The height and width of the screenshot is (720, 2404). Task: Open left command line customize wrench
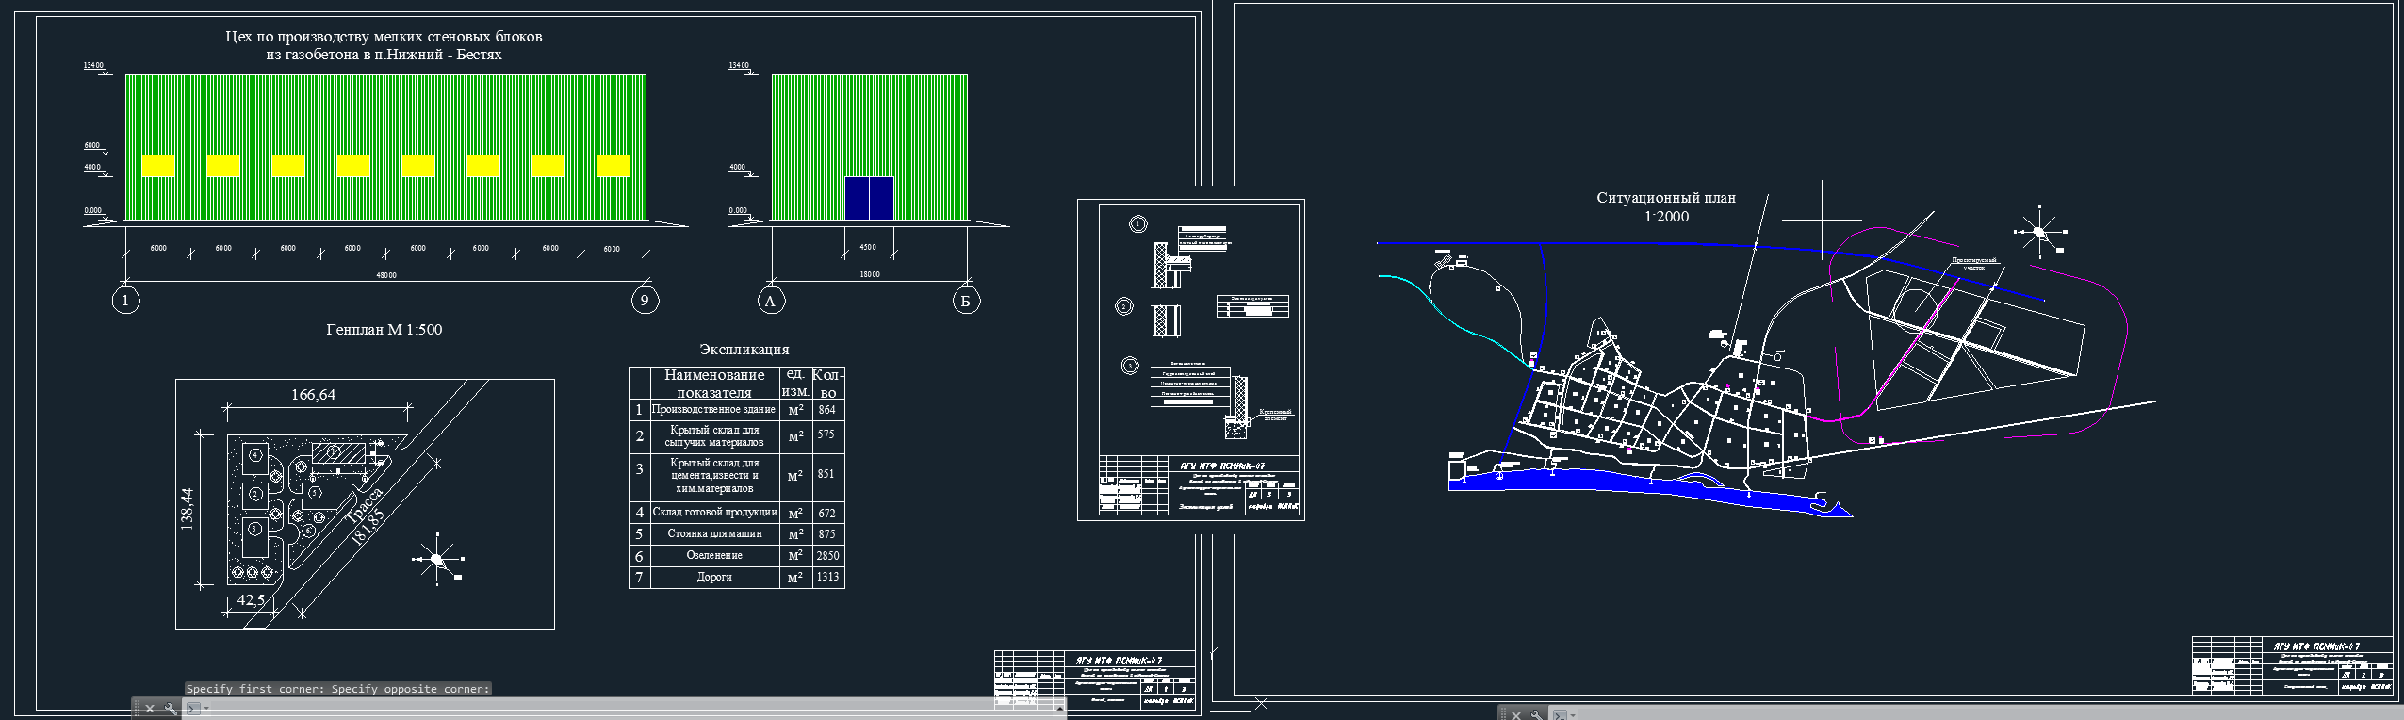click(171, 709)
